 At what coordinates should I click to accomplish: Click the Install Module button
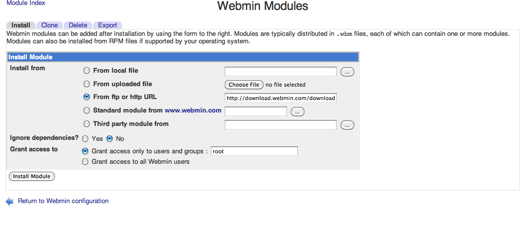coord(31,176)
